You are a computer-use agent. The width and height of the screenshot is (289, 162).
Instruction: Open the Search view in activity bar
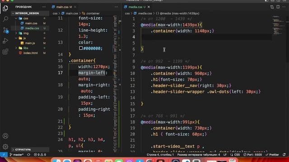pyautogui.click(x=5, y=19)
